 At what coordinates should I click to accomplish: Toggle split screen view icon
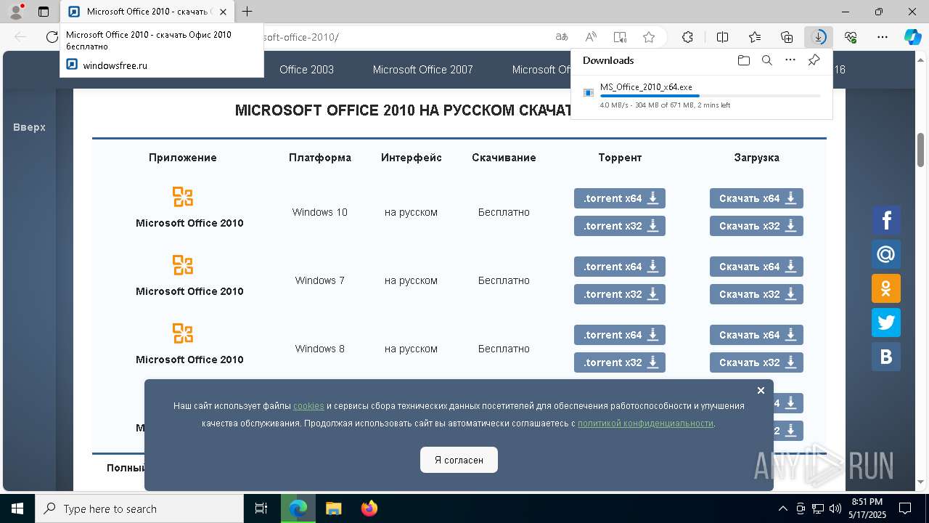pos(722,37)
